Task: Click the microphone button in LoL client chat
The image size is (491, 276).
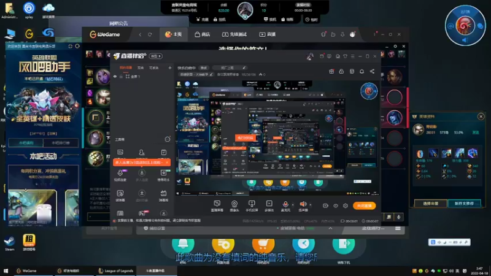Action: click(398, 217)
